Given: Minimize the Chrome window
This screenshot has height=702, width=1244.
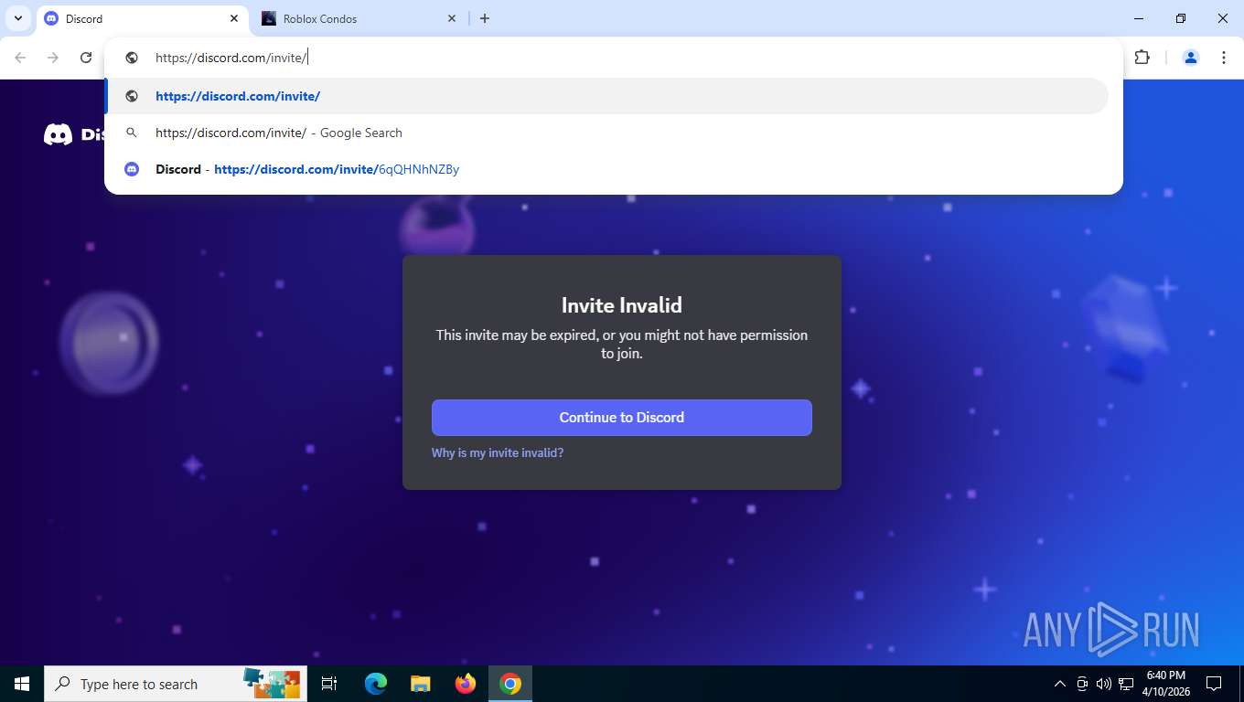Looking at the screenshot, I should click(1139, 18).
